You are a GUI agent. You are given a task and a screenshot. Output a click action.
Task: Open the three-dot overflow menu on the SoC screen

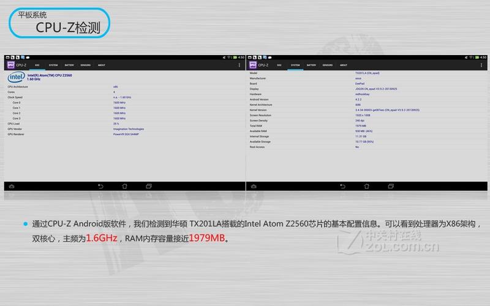tap(239, 65)
